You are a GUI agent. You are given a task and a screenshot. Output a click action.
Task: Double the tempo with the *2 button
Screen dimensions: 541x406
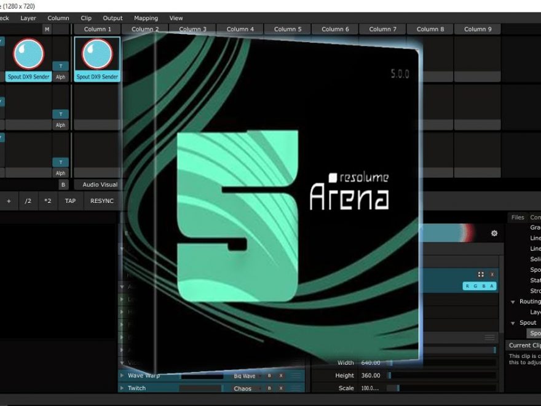[x=47, y=201]
